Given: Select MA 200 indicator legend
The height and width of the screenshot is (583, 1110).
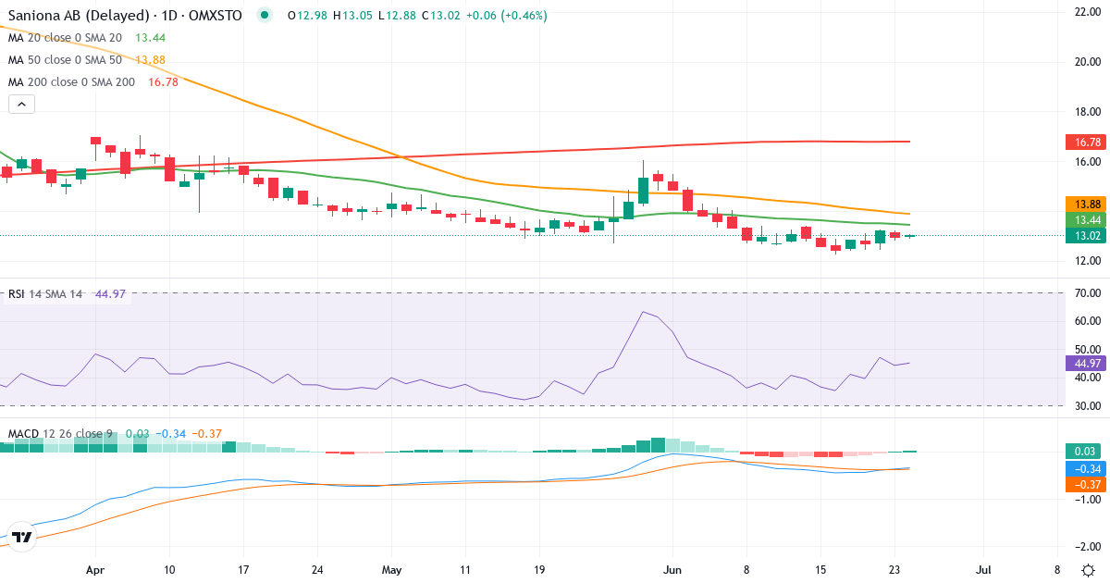Looking at the screenshot, I should (x=71, y=81).
